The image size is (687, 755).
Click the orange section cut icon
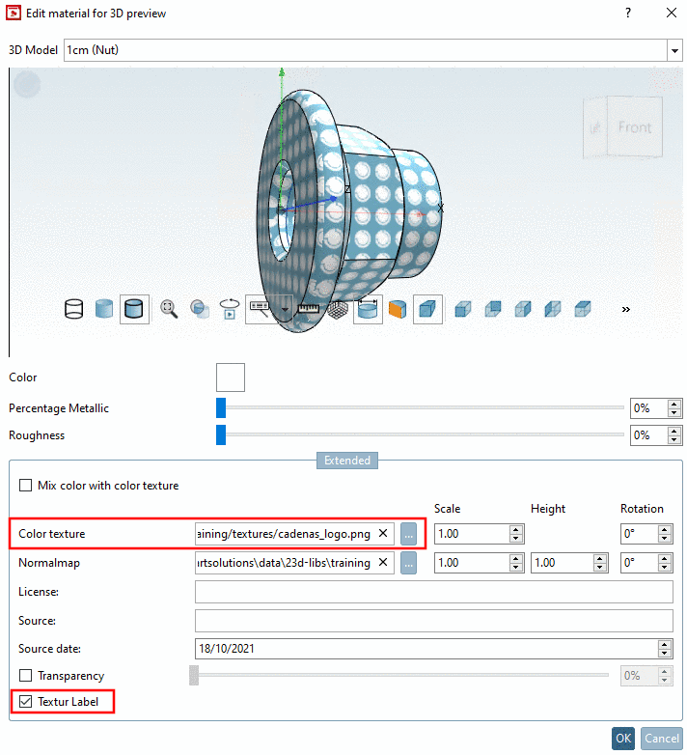click(398, 309)
